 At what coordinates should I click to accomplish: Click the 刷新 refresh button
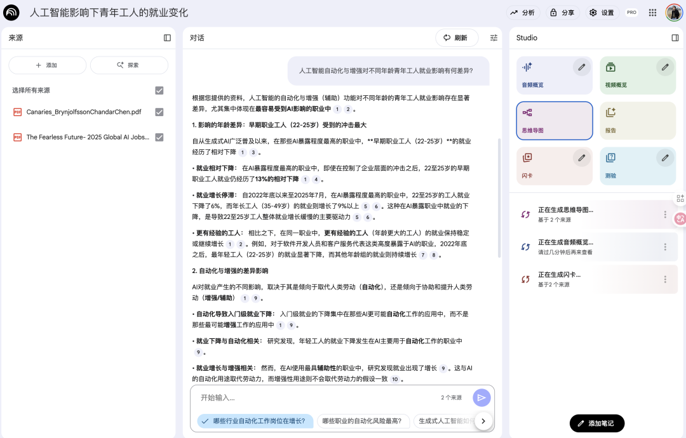(x=456, y=38)
